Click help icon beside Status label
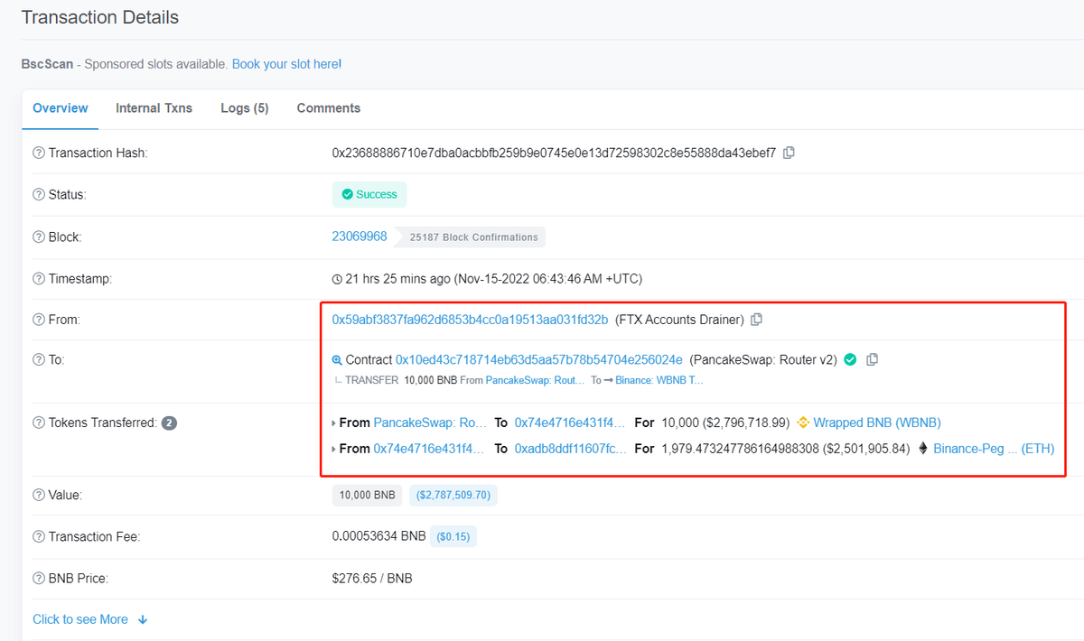 [x=39, y=195]
